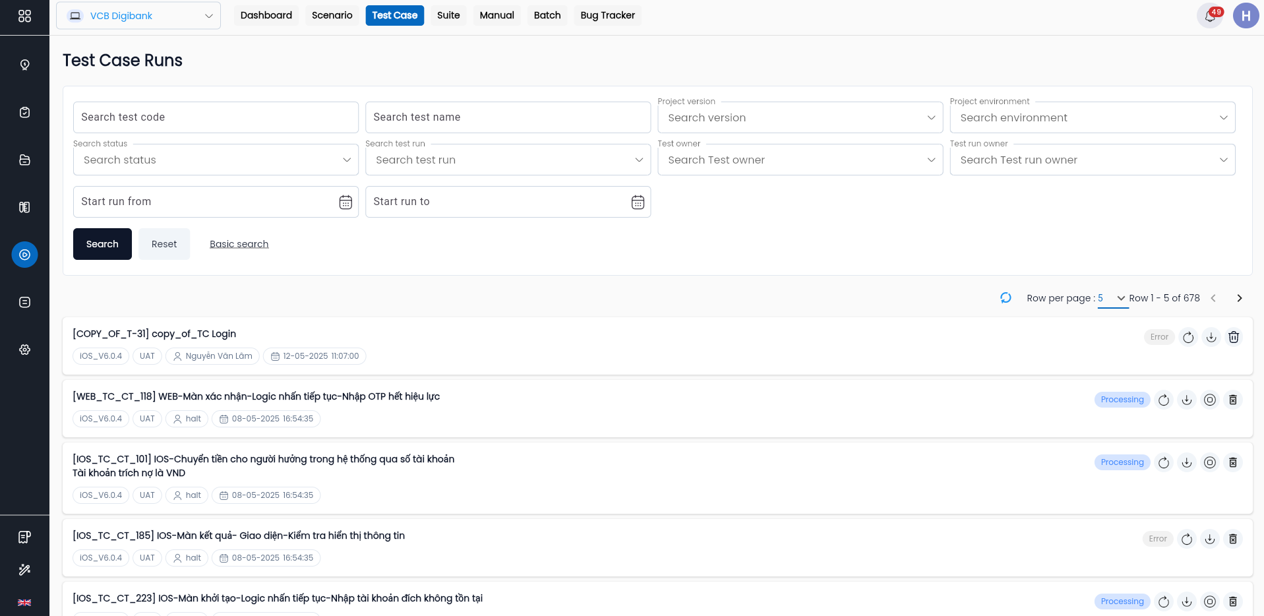This screenshot has height=616, width=1264.
Task: Open the apps grid icon in sidebar
Action: pyautogui.click(x=24, y=16)
